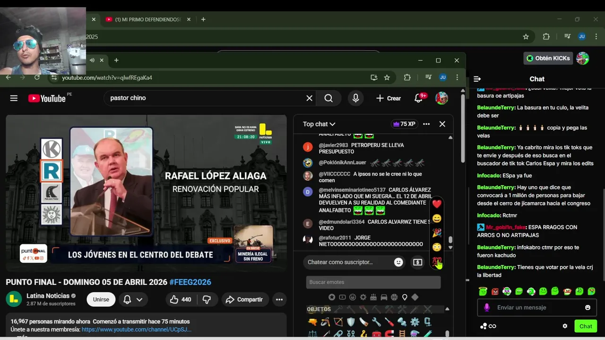Open the #FEEG2026 hashtag link
605x340 pixels.
[190, 282]
